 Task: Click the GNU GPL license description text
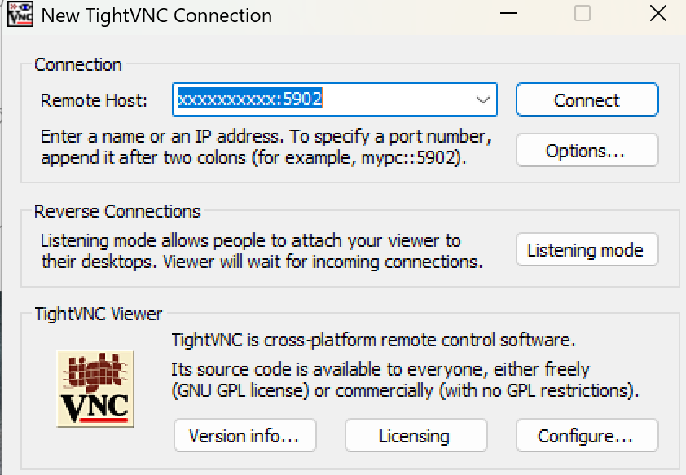405,380
